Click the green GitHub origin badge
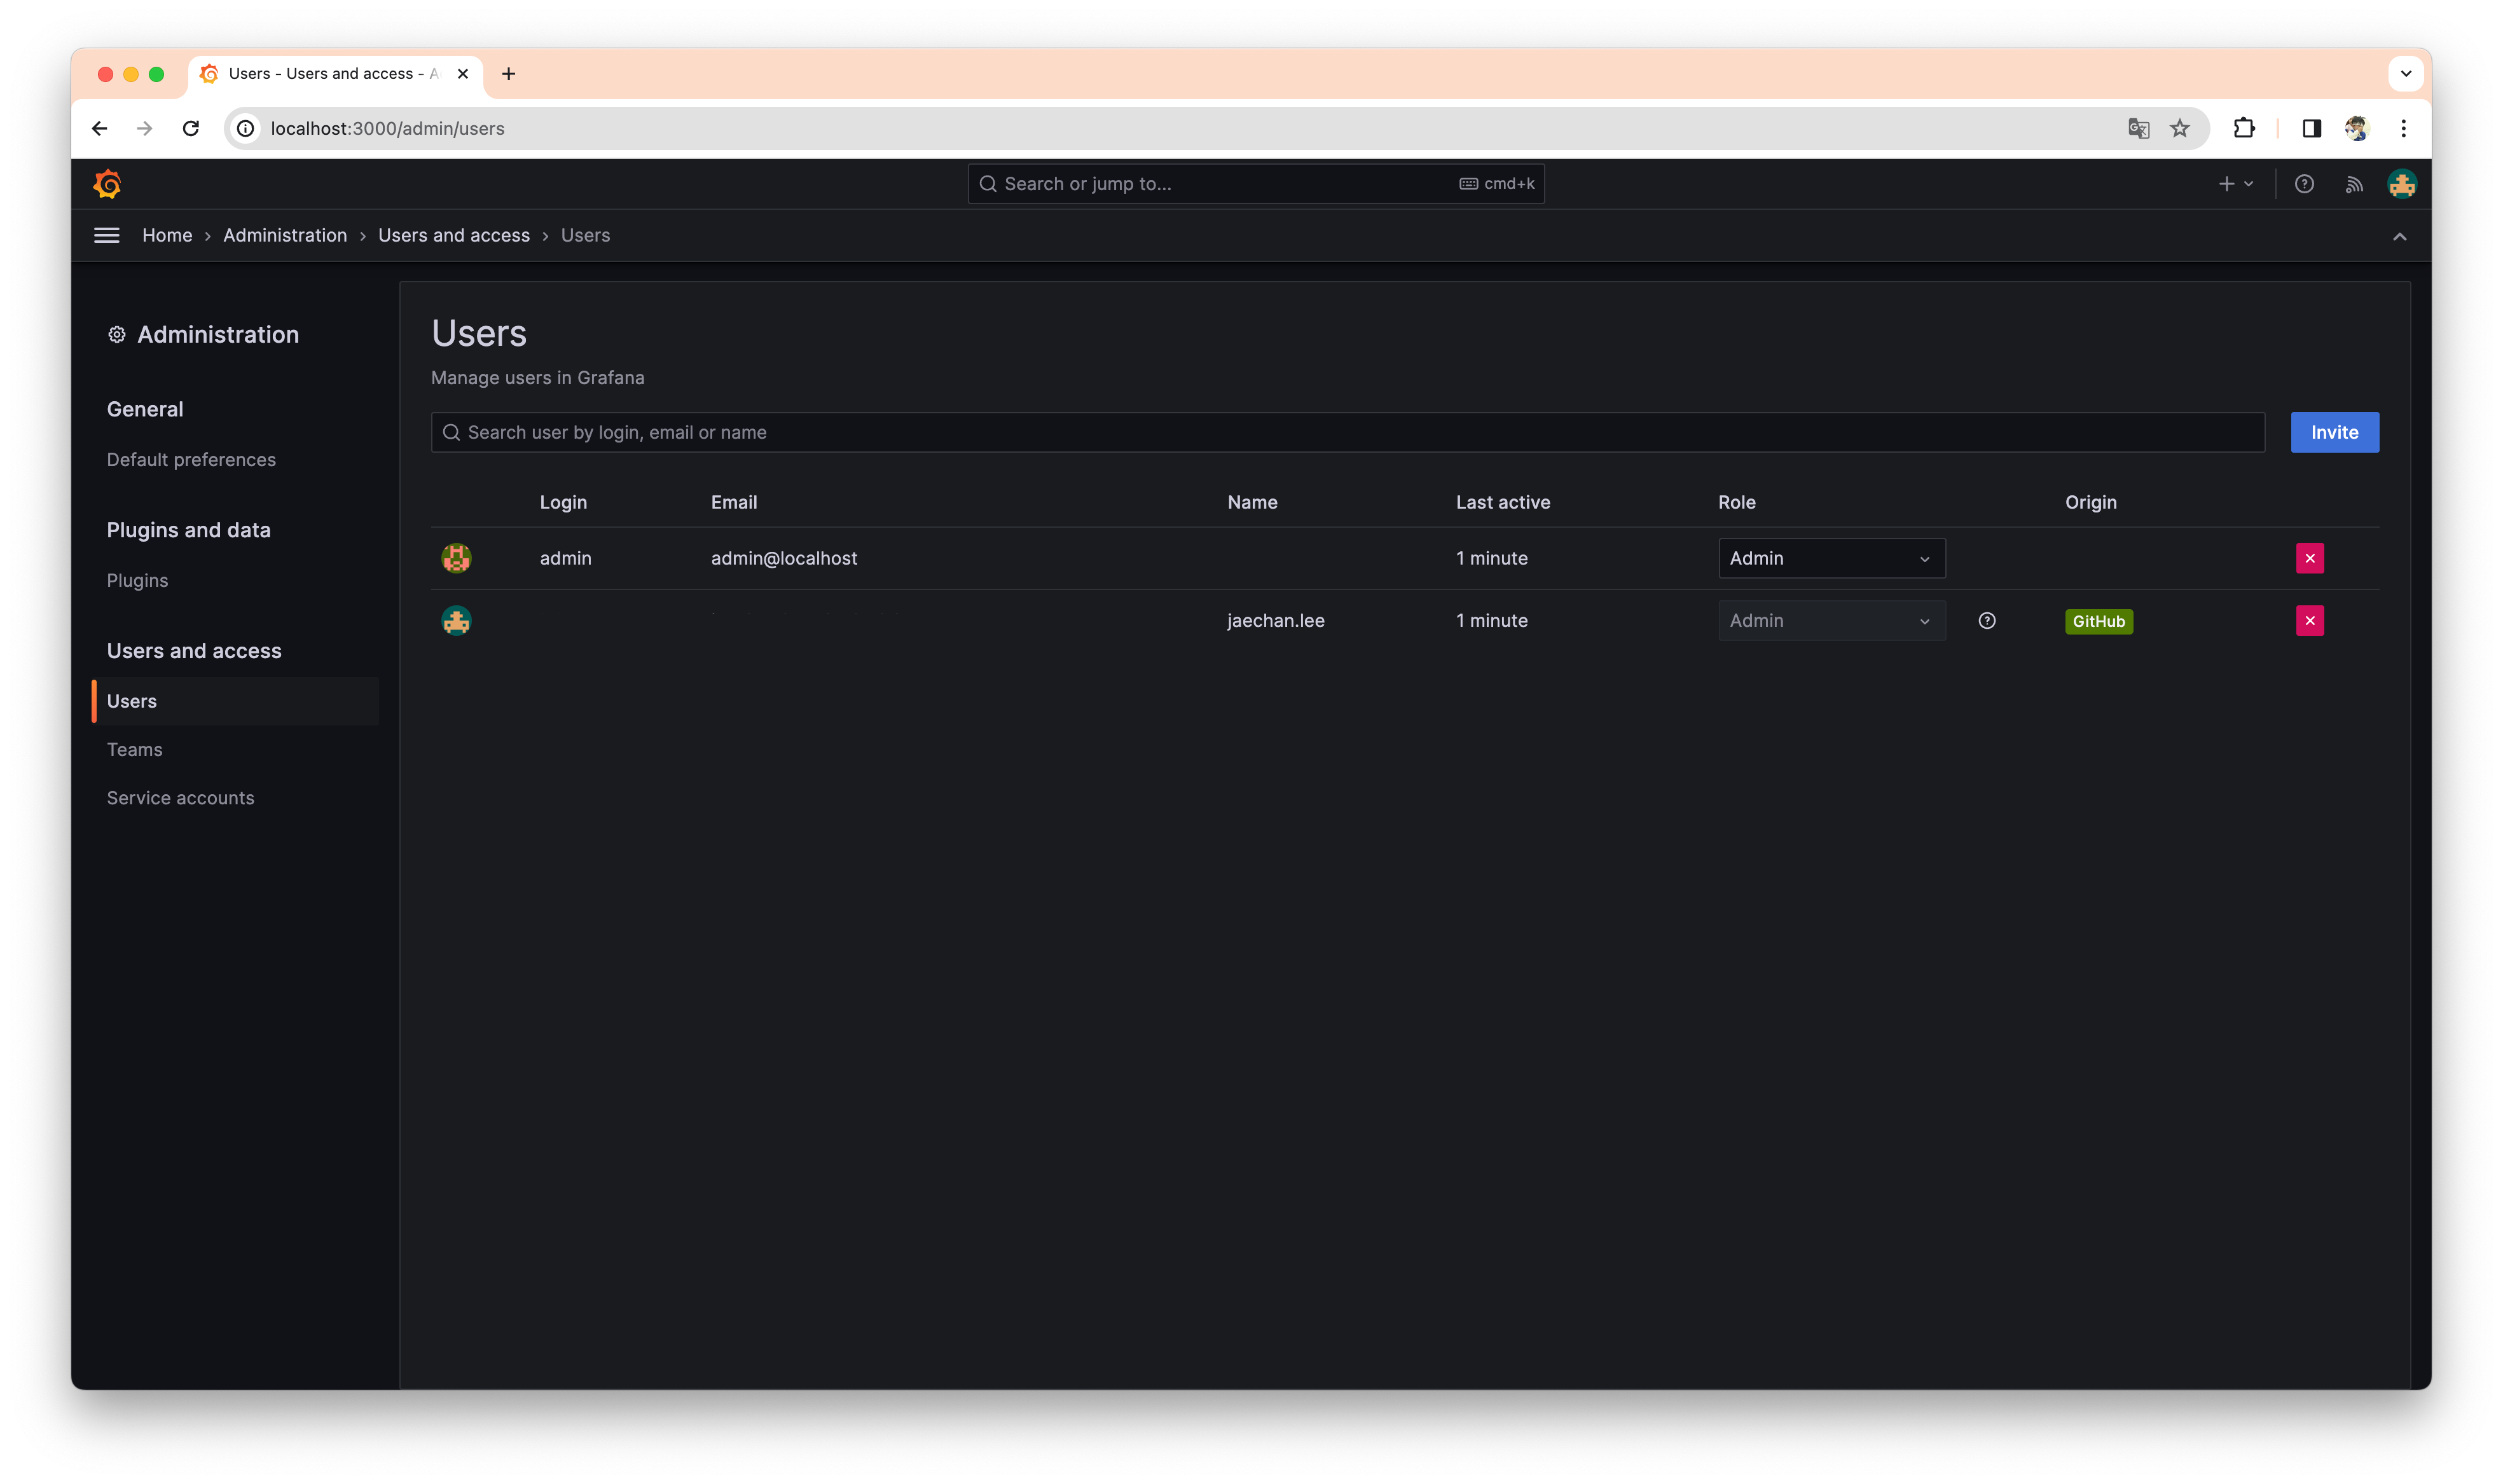Viewport: 2503px width, 1484px height. (2098, 620)
